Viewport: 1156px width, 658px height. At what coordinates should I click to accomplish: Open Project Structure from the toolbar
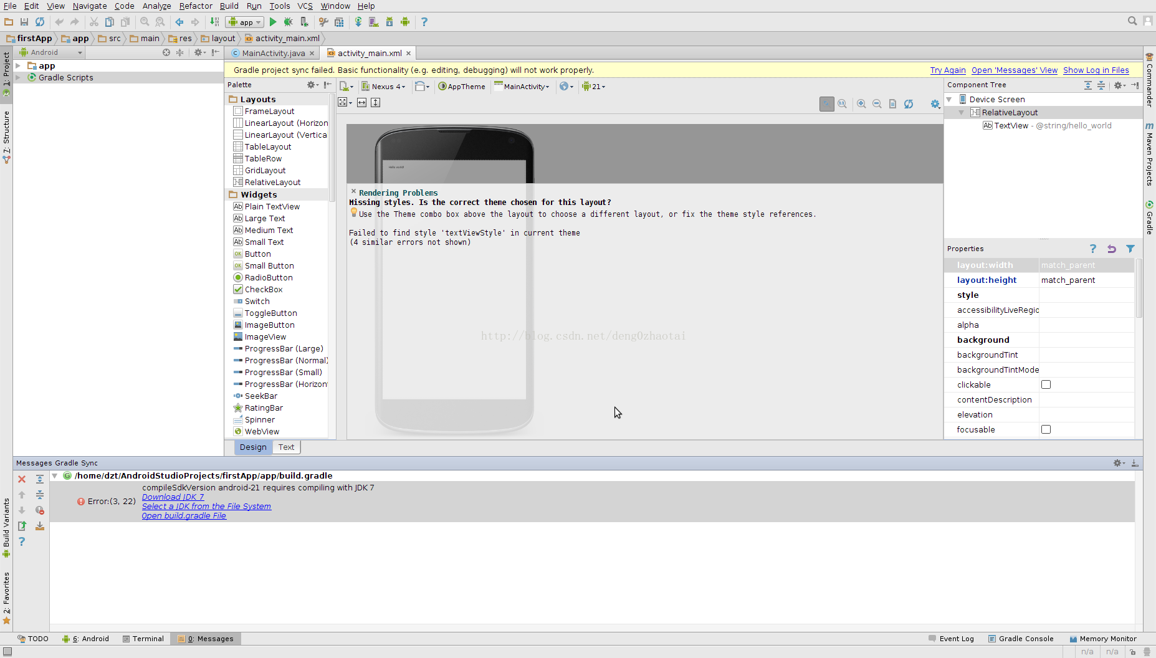click(339, 22)
